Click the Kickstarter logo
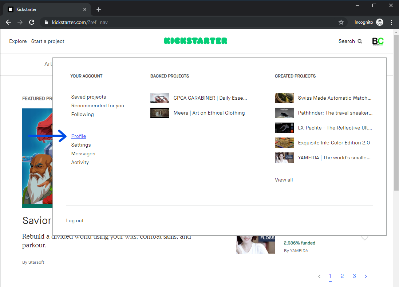399x287 pixels. (x=196, y=41)
